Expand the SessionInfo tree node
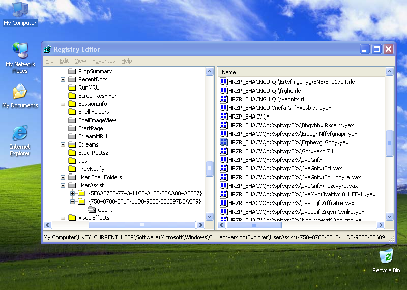The width and height of the screenshot is (407, 290). (63, 104)
